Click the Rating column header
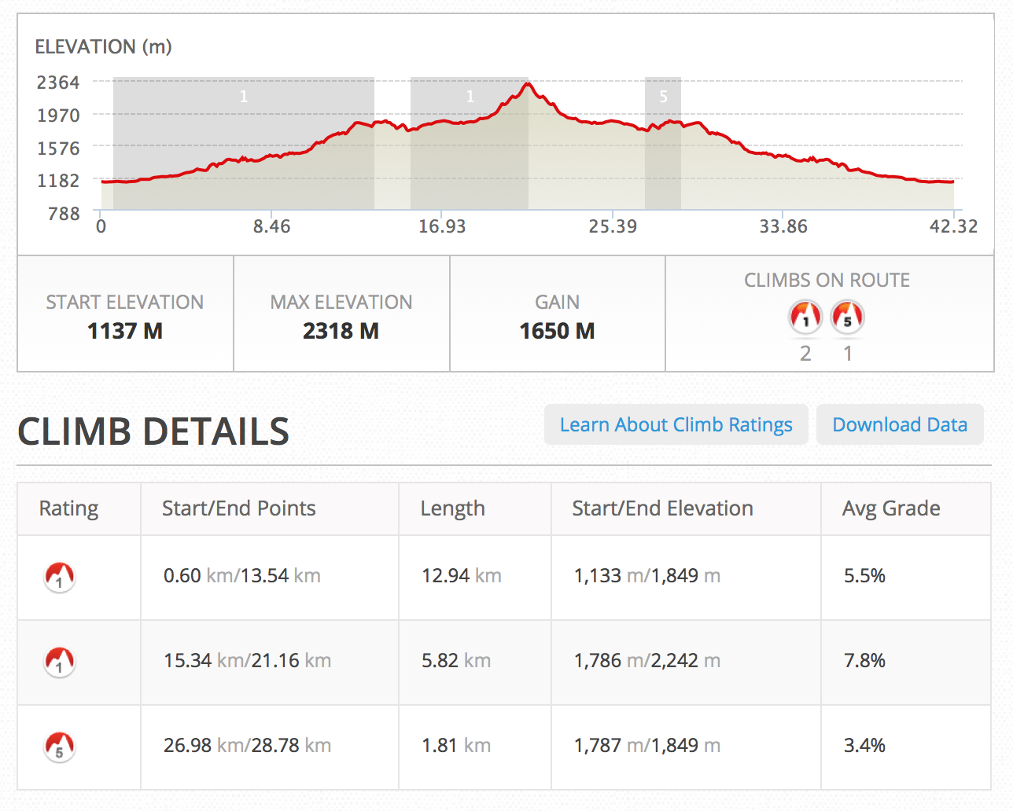 coord(69,508)
